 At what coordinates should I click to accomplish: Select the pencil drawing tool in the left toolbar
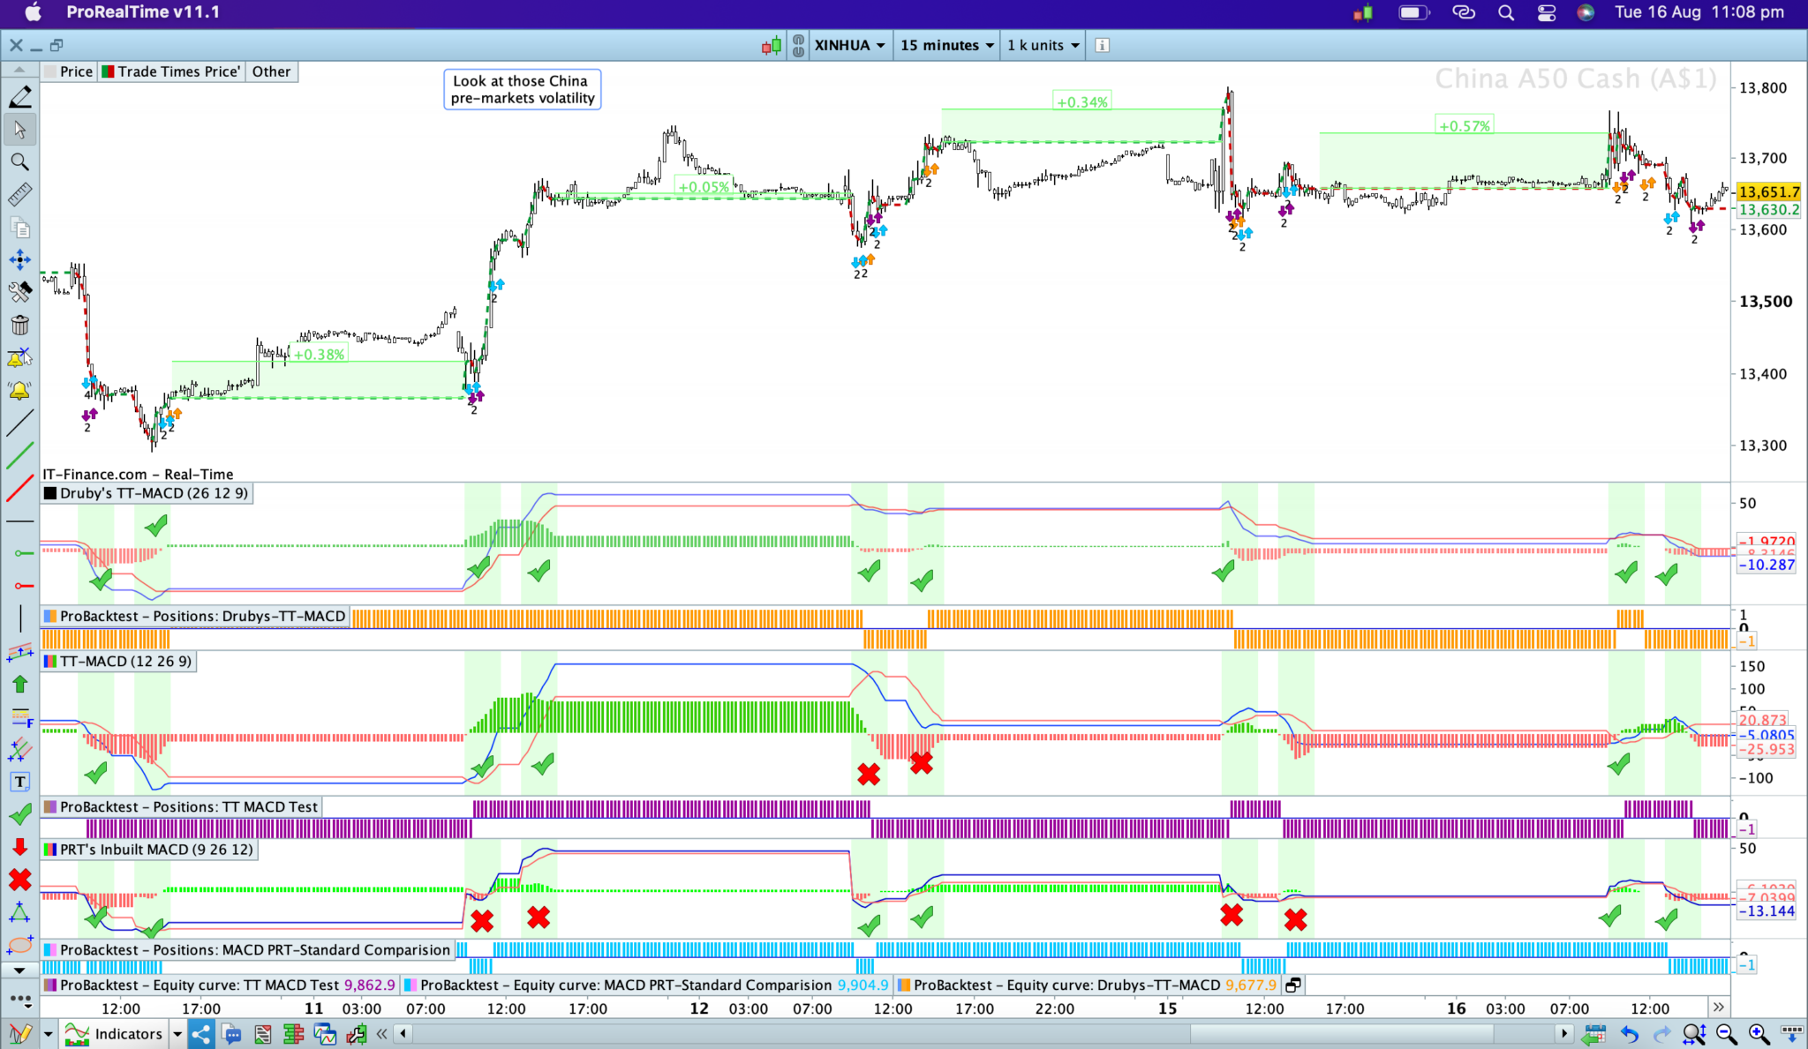pyautogui.click(x=19, y=96)
